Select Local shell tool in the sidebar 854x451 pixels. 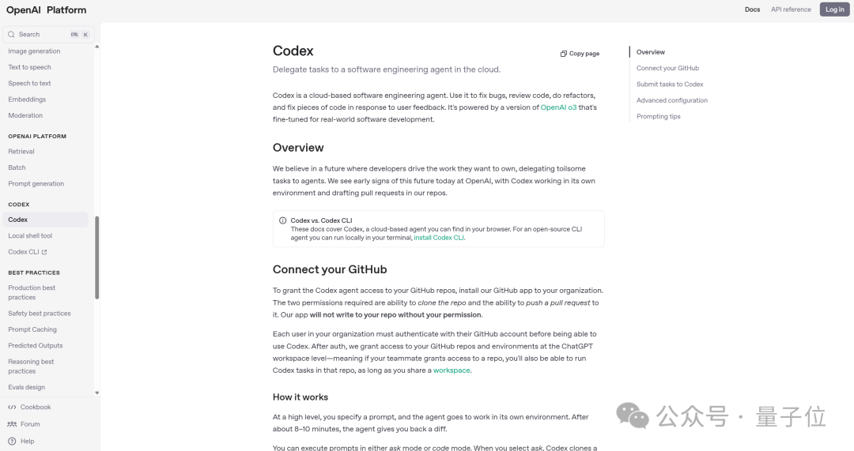pyautogui.click(x=30, y=236)
